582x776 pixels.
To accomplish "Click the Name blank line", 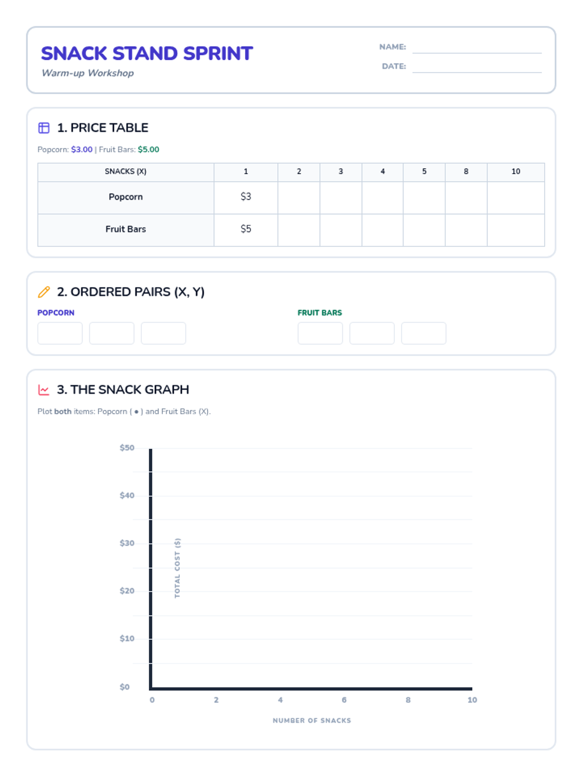I will (x=477, y=48).
